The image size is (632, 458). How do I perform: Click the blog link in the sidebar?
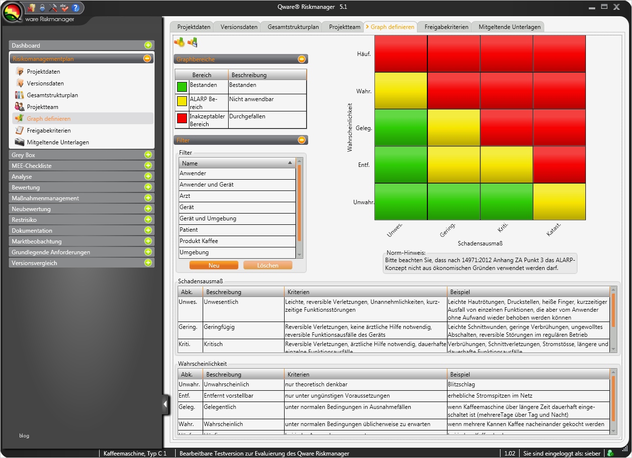click(24, 435)
